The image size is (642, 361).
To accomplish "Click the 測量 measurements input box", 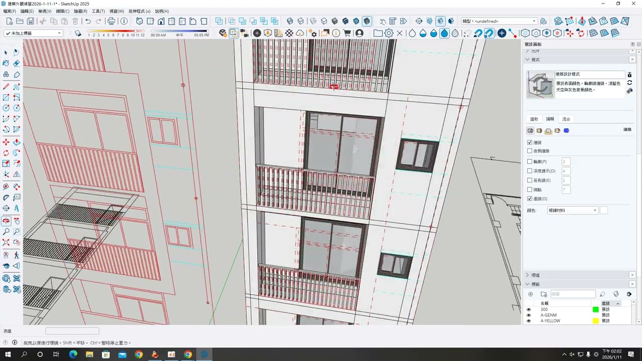I will [x=72, y=331].
